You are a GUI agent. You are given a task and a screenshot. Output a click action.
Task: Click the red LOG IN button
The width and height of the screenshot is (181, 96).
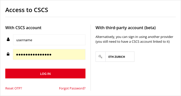pyautogui.click(x=45, y=73)
